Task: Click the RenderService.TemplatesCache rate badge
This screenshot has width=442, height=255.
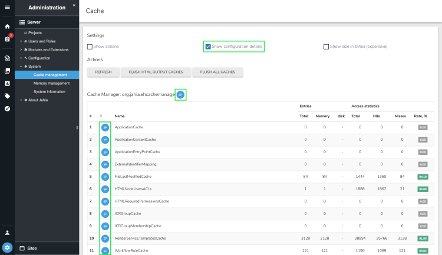Action: (x=423, y=239)
